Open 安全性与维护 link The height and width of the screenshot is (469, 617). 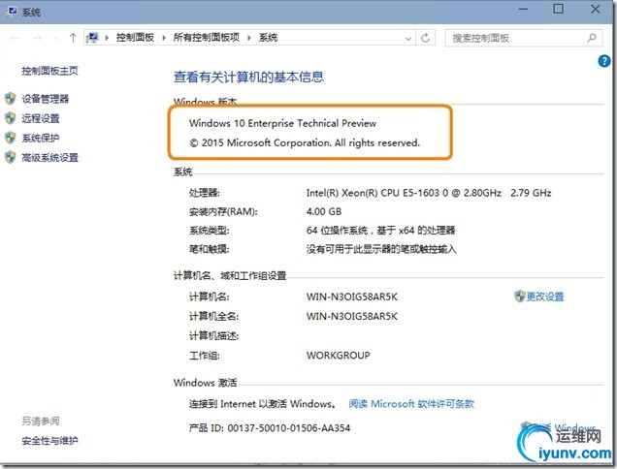[x=50, y=441]
